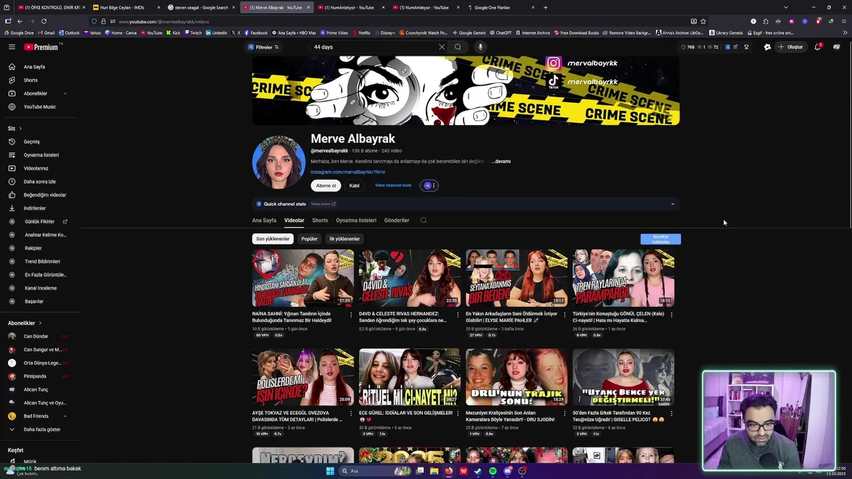Open new browser tab plus button

(x=545, y=7)
